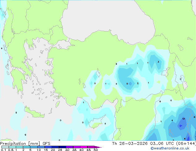Click the 'Precipitation [mm] GFS' title text
The image size is (196, 151).
25,144
